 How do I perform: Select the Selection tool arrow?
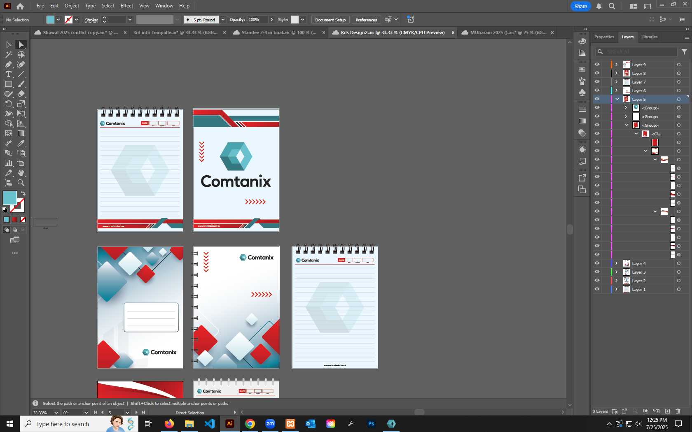click(x=8, y=44)
